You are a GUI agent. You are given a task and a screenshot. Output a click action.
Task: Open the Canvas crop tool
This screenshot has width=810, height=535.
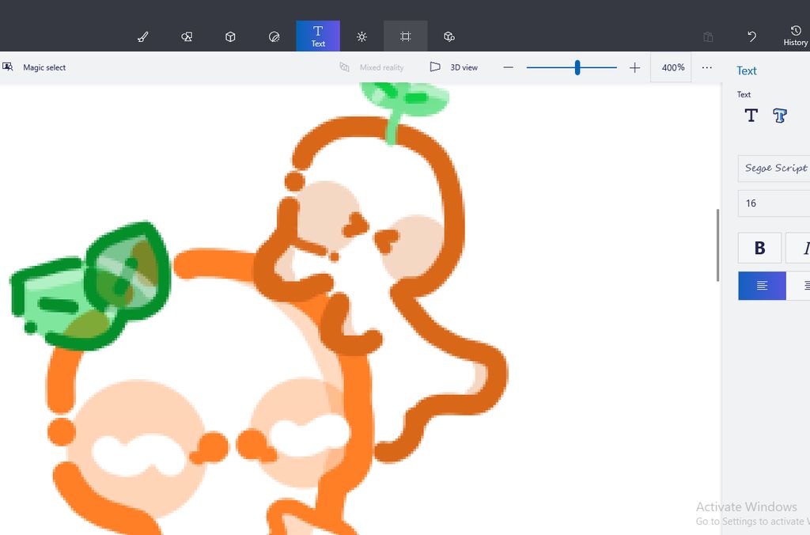[406, 36]
